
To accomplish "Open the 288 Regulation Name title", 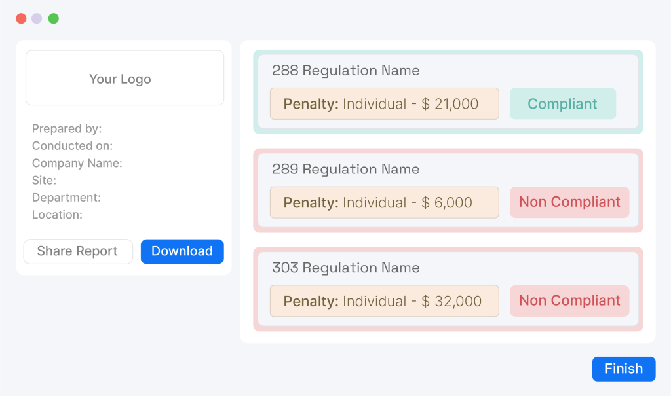I will (345, 71).
